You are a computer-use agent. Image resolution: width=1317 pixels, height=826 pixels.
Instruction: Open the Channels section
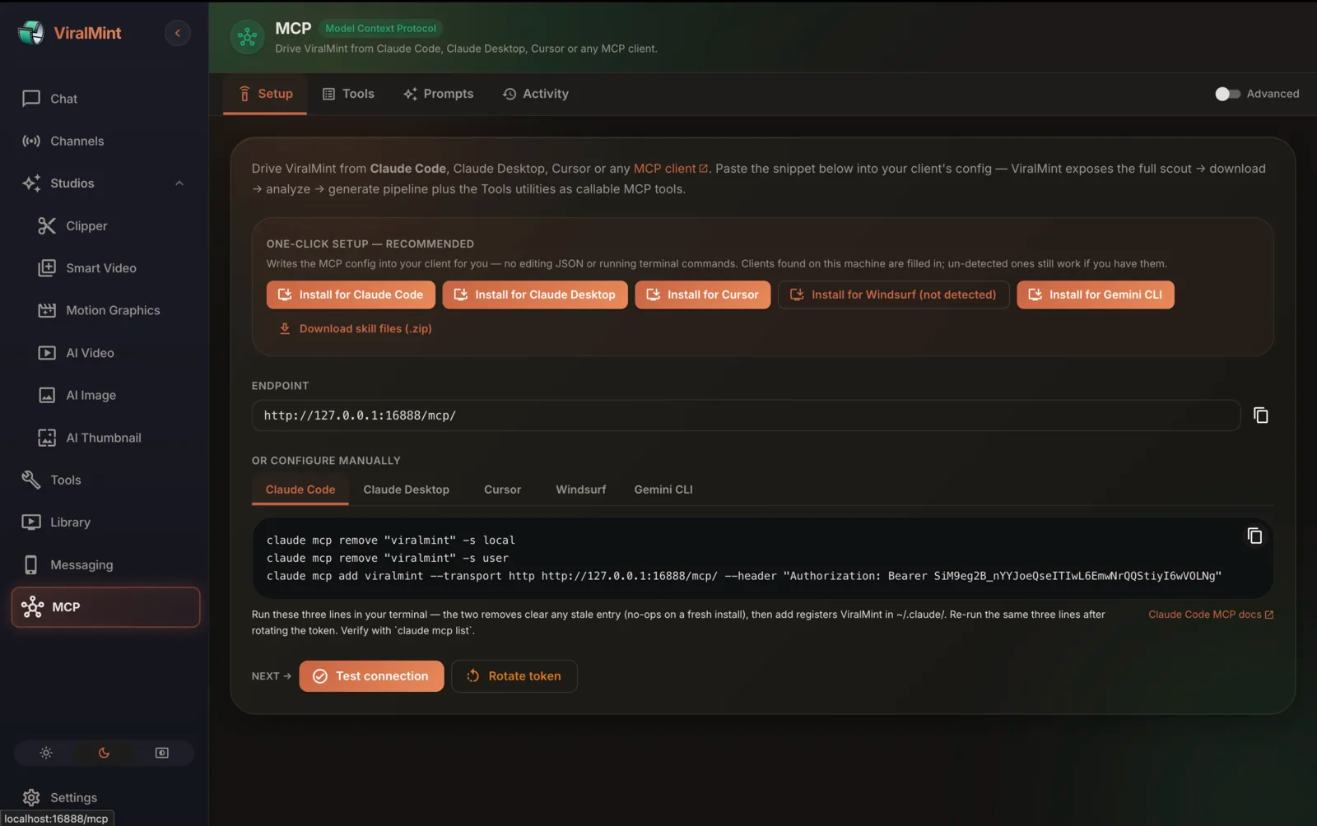105,142
